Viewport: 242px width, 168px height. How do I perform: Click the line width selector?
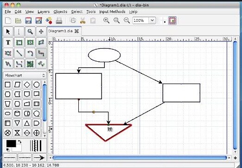[x=36, y=146]
